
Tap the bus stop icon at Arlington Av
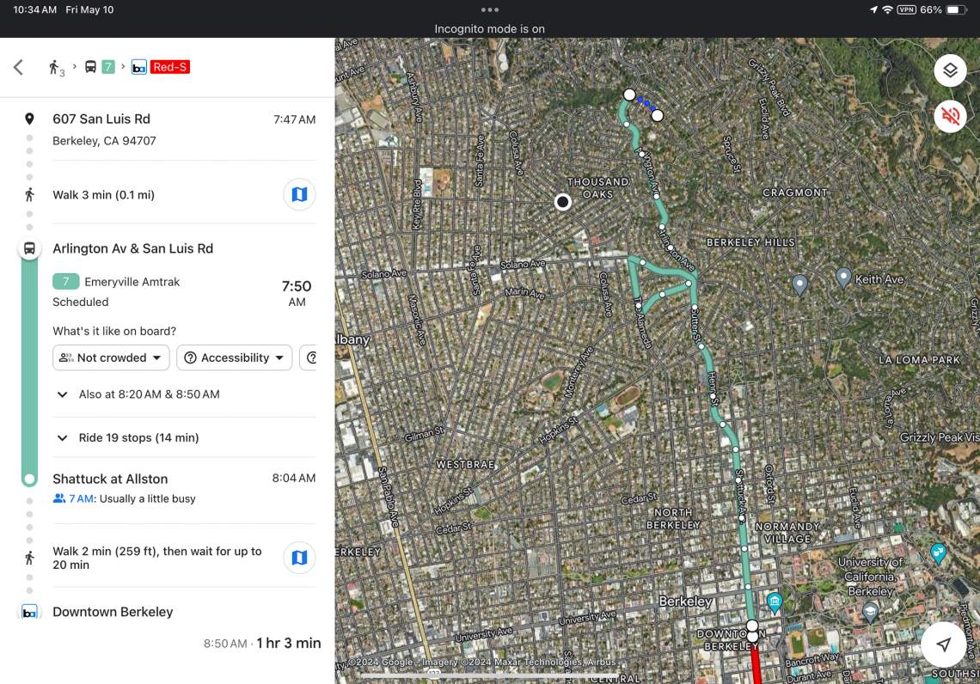click(x=29, y=248)
